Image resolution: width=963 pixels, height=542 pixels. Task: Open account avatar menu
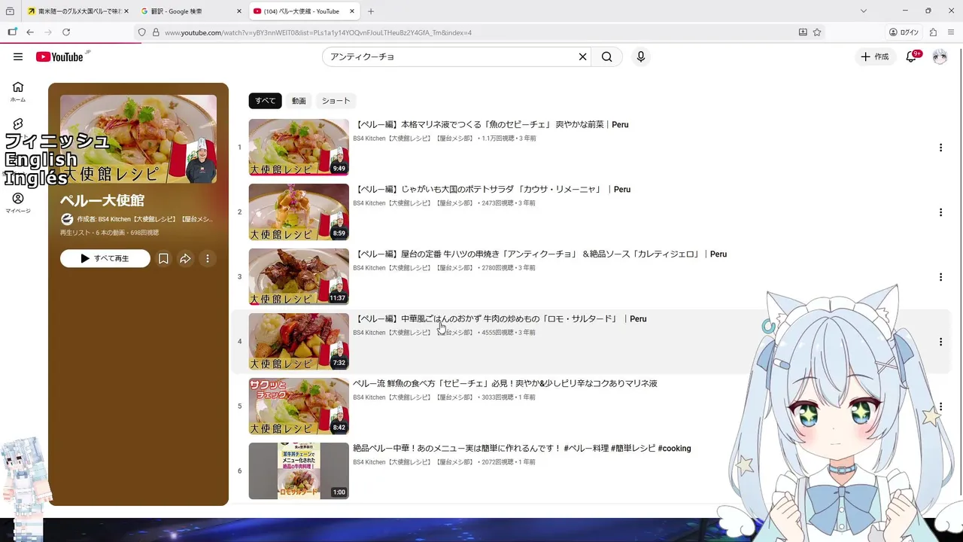click(x=940, y=56)
